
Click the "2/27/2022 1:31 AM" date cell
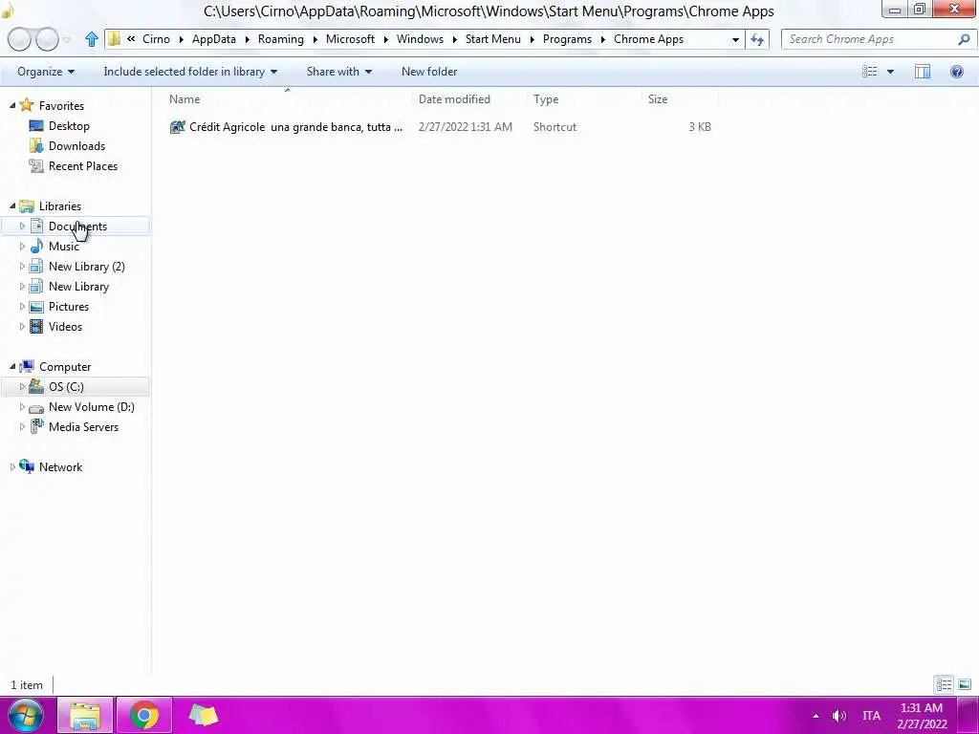(x=466, y=127)
